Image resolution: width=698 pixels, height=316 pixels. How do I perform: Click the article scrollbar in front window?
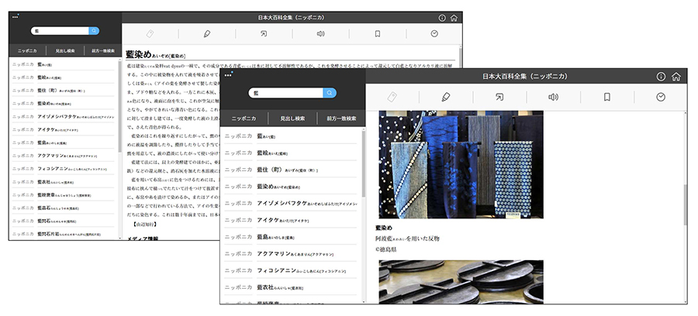click(685, 204)
